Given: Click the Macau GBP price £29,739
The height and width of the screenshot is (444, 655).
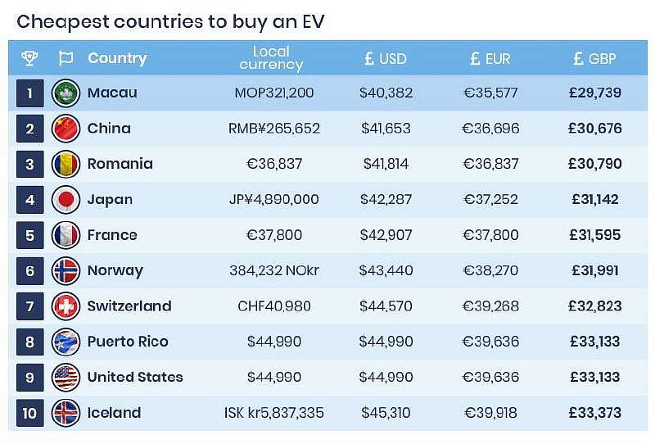Looking at the screenshot, I should (x=595, y=93).
